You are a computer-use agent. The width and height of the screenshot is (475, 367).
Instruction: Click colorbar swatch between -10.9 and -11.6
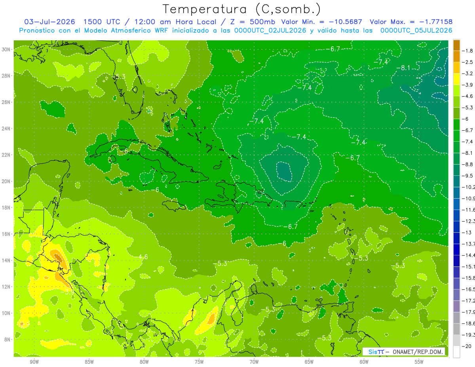tap(456, 204)
